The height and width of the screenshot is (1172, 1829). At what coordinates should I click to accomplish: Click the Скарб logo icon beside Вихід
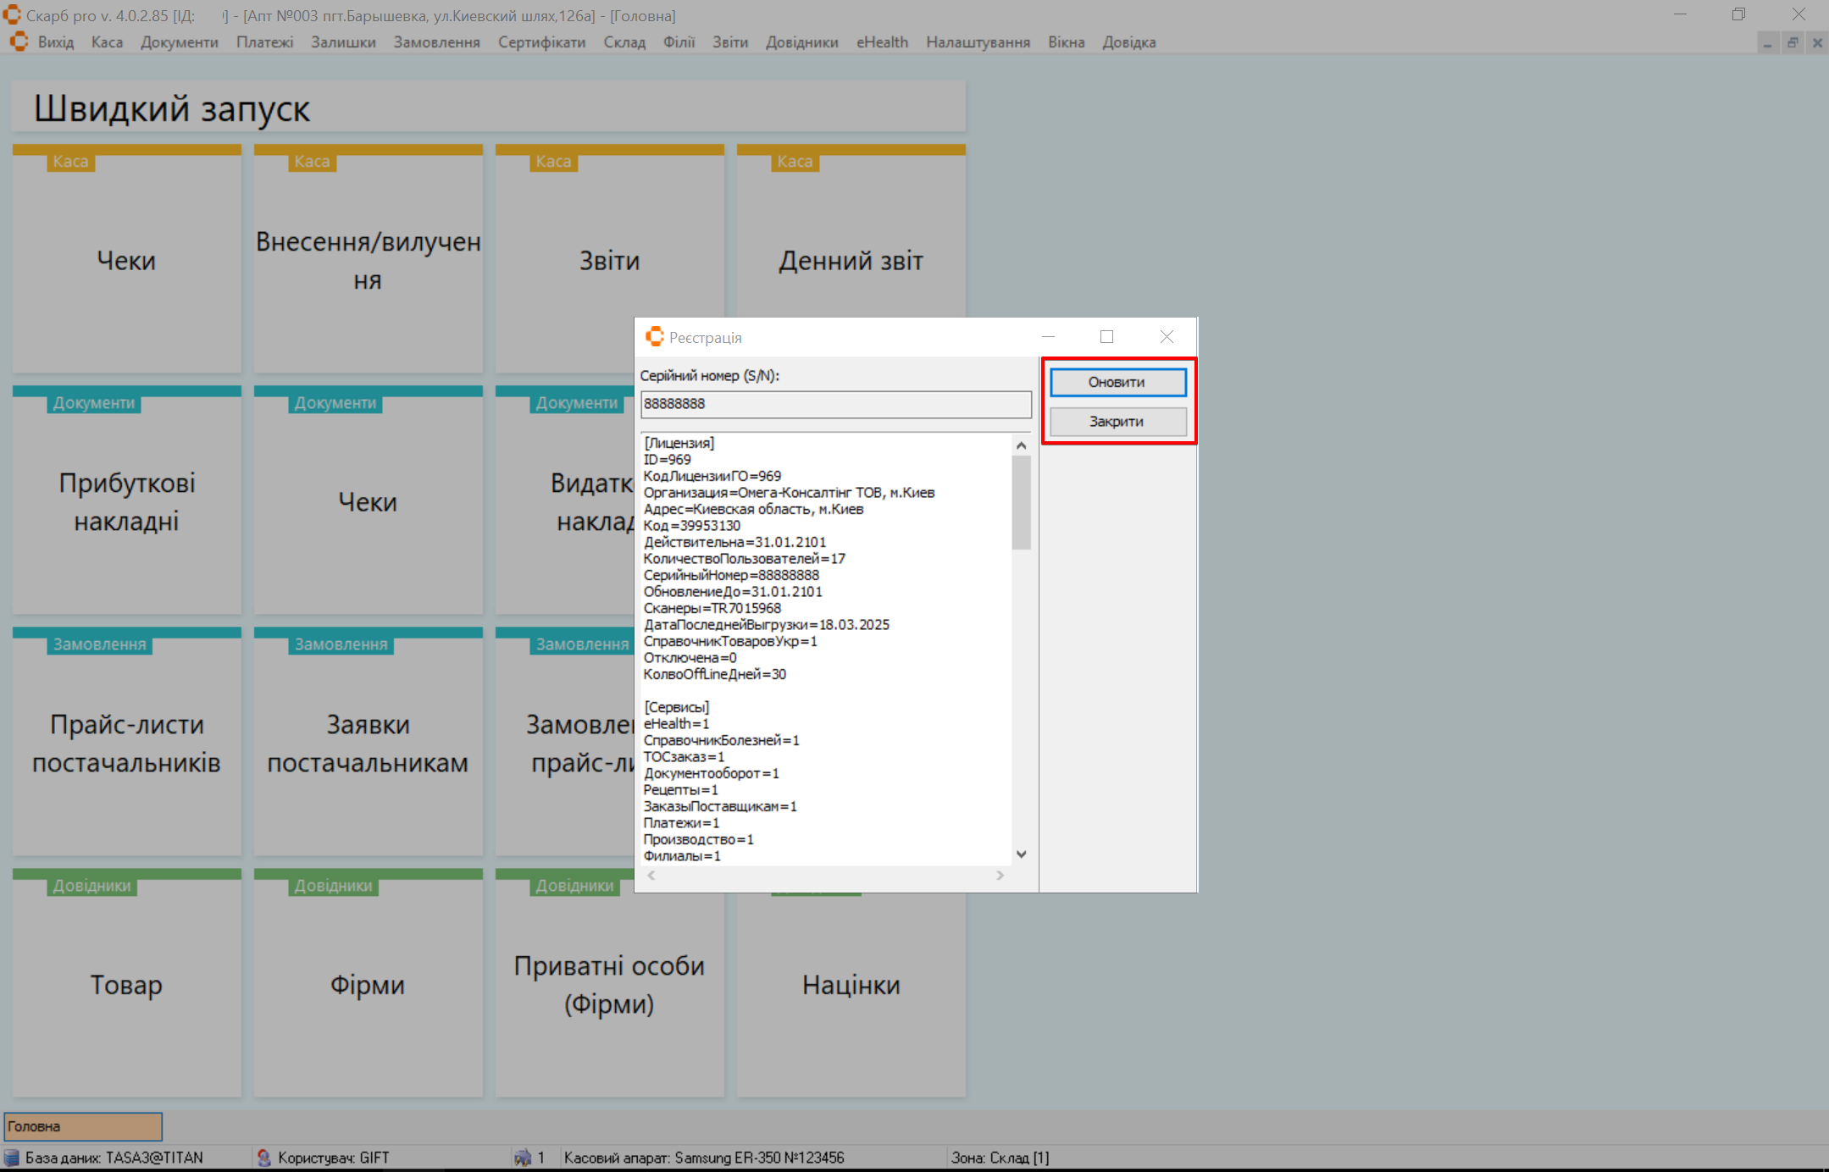point(19,41)
